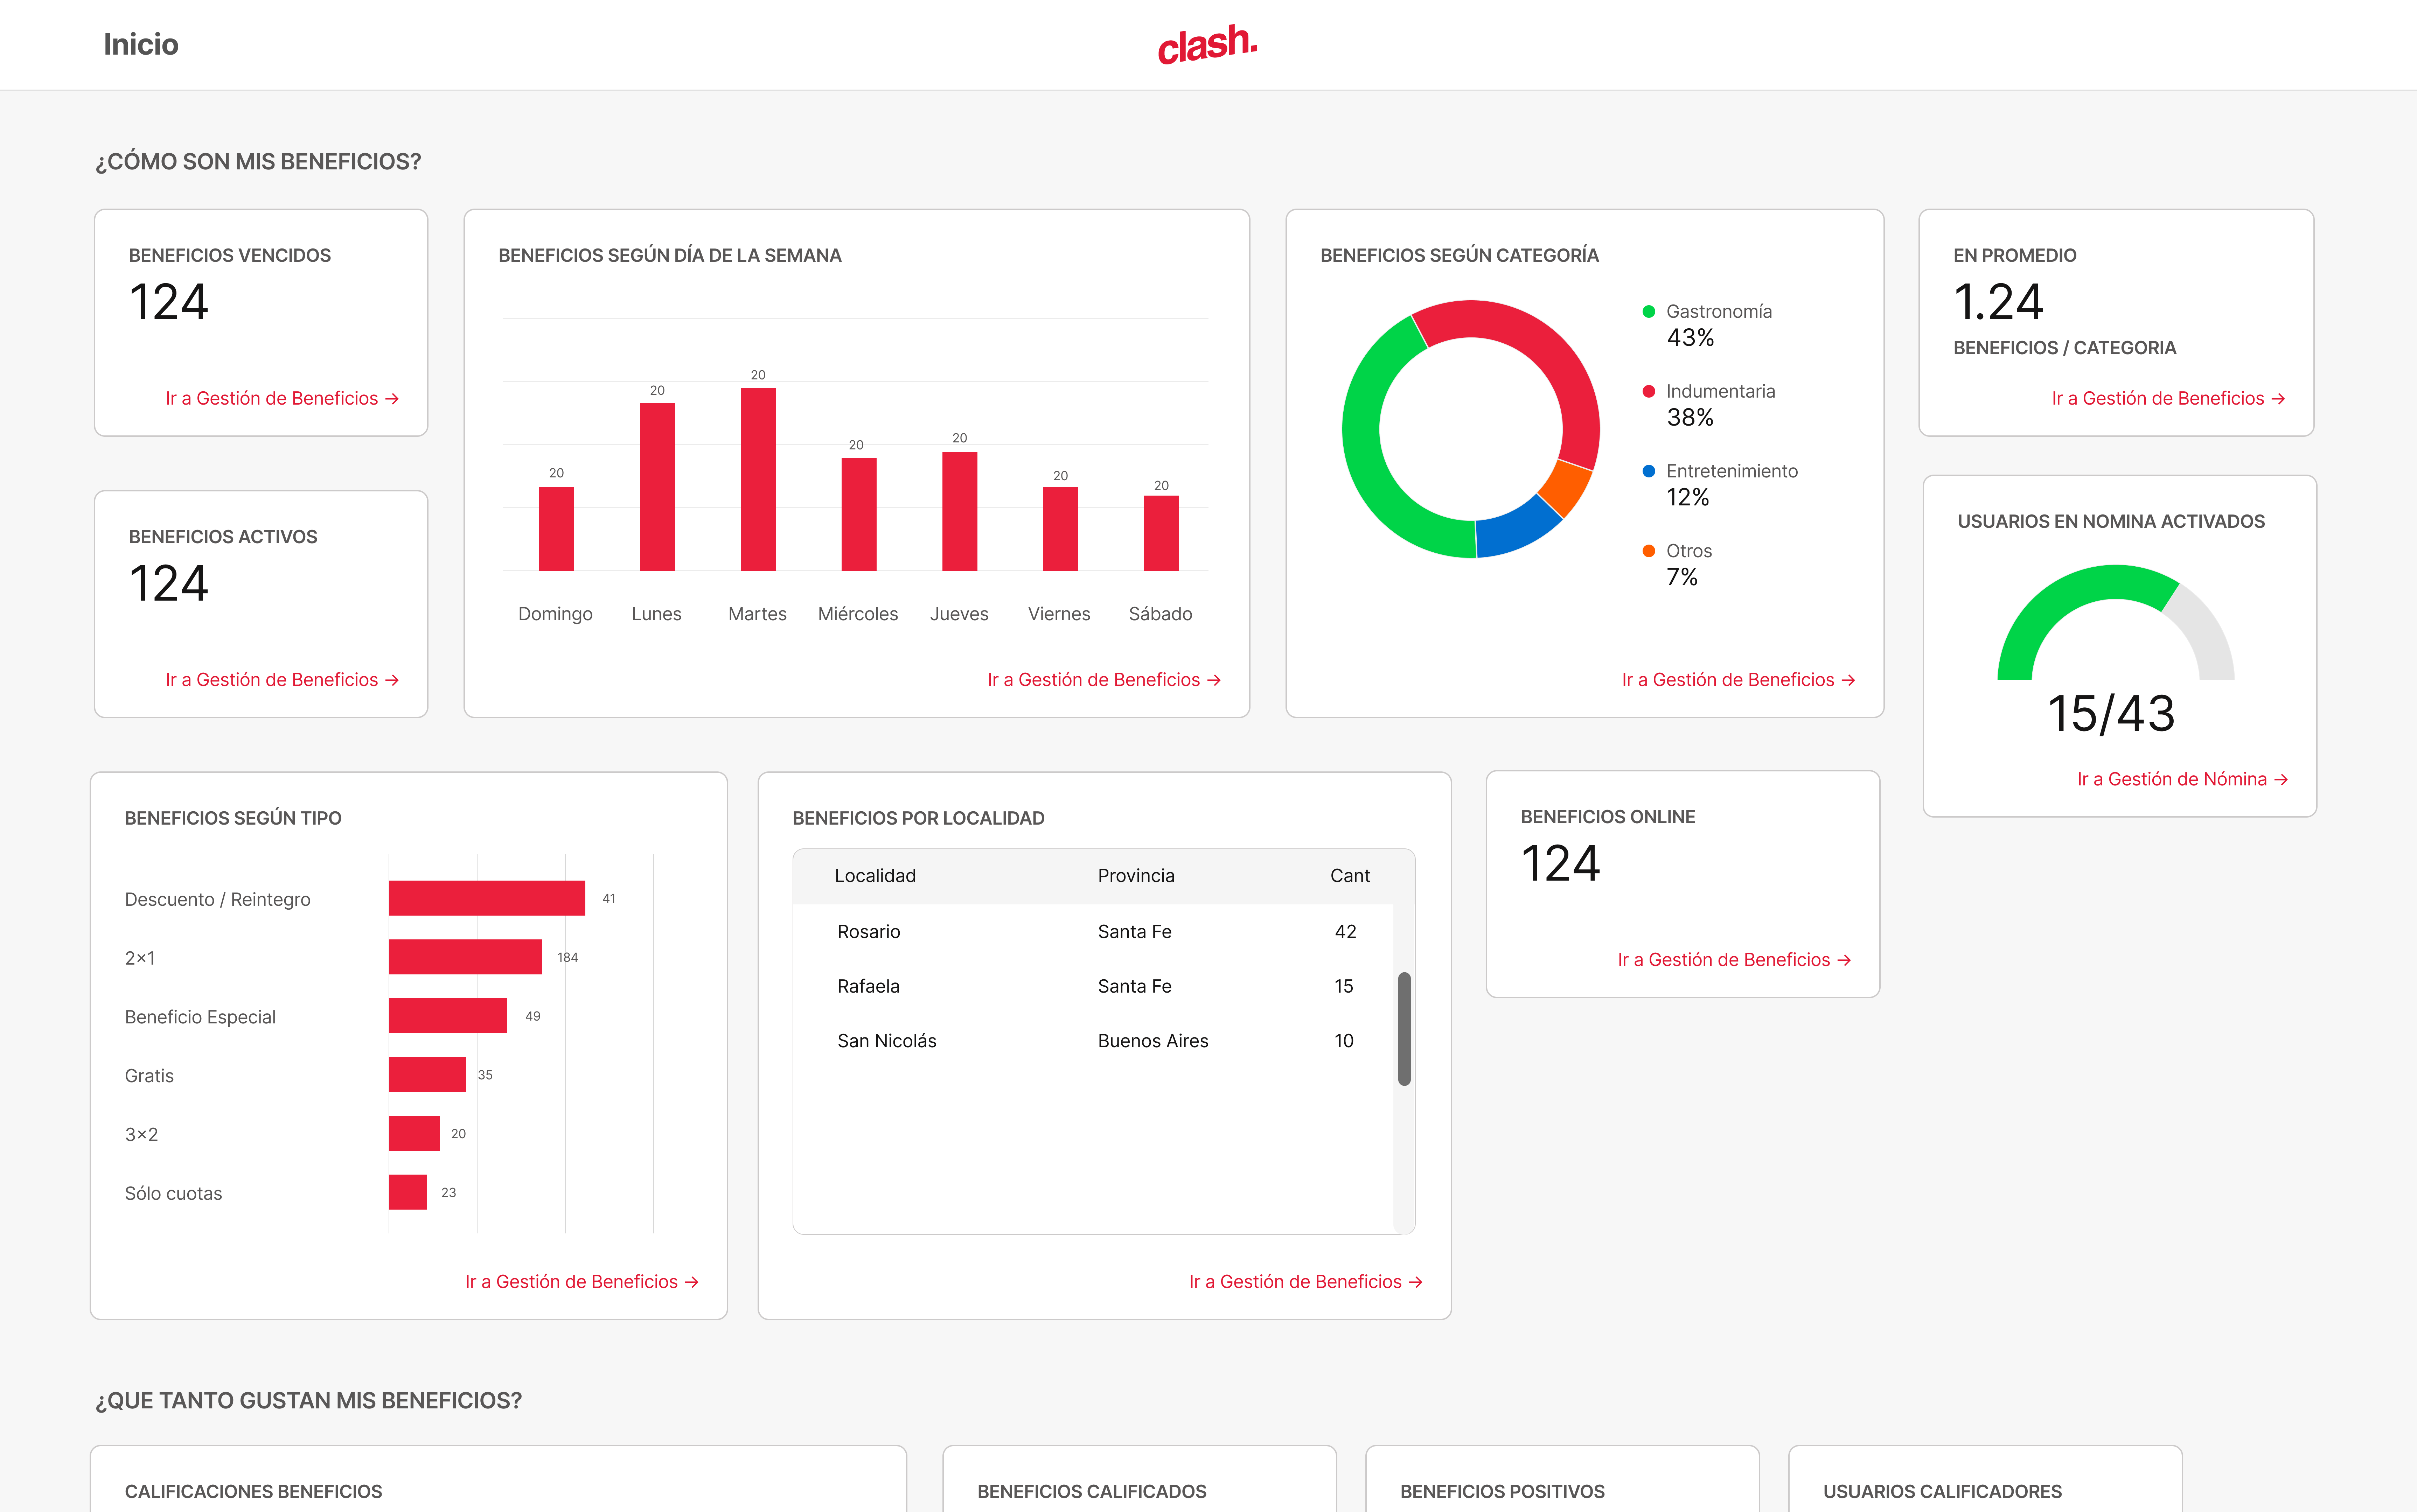
Task: Follow Gestión de Beneficios link in weekday chart card
Action: [1104, 680]
